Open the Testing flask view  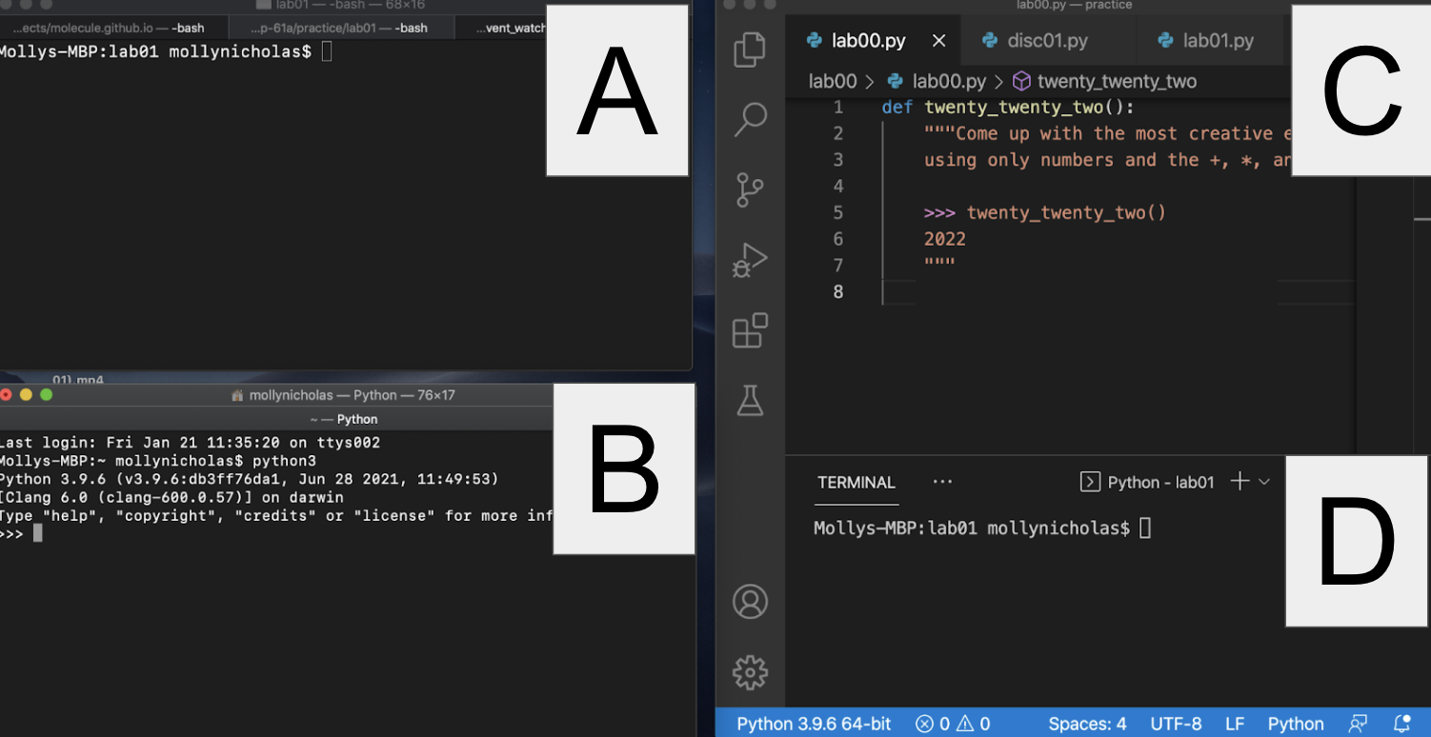[751, 401]
